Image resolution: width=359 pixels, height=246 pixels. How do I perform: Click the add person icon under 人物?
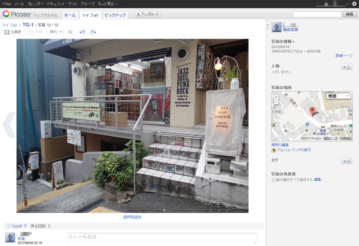tap(346, 66)
